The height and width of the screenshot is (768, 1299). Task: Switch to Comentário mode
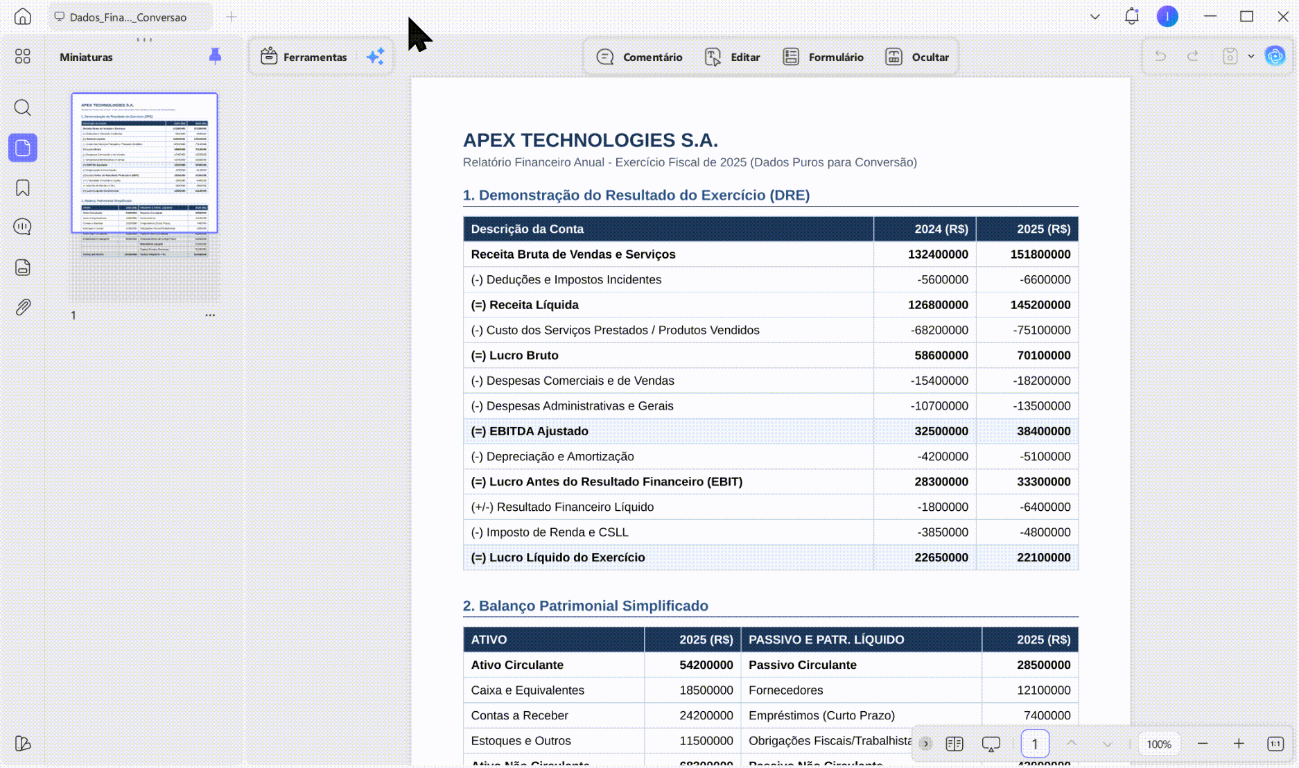click(640, 57)
